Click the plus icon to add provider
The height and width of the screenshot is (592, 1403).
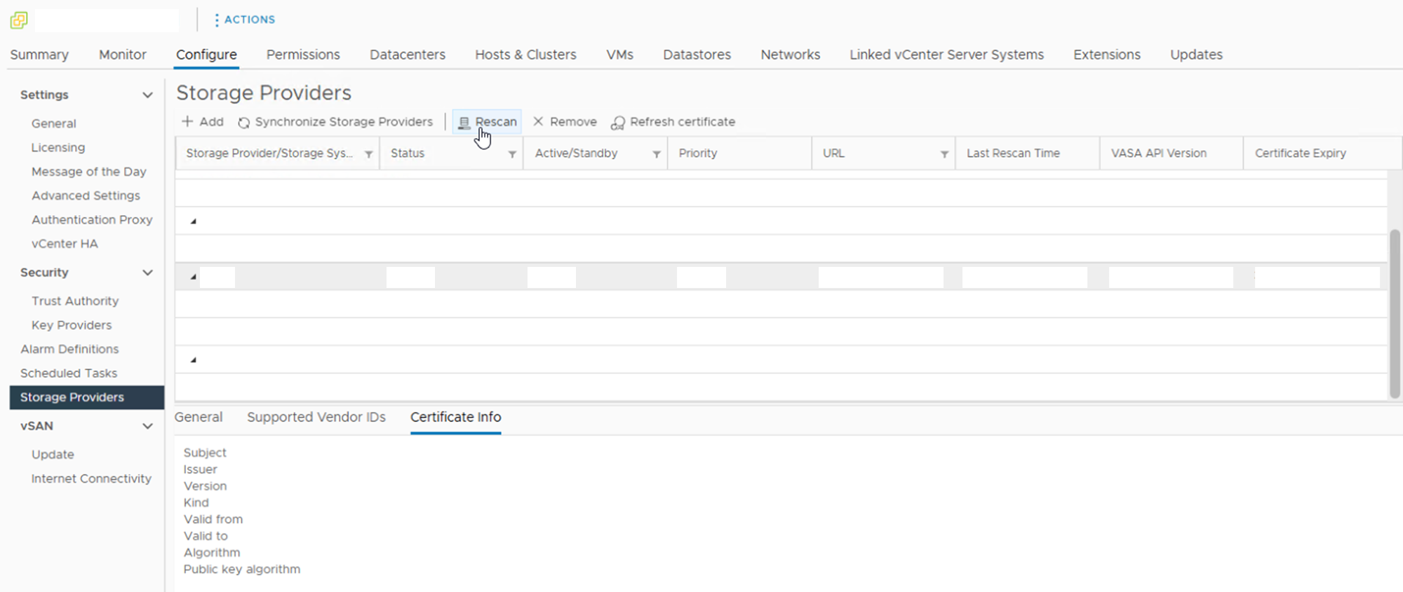click(x=187, y=122)
